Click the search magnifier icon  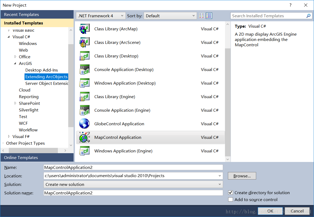click(308, 16)
